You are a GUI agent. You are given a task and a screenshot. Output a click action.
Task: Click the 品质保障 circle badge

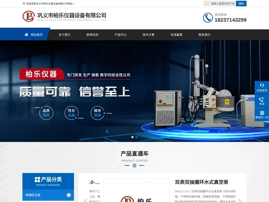pos(46,113)
